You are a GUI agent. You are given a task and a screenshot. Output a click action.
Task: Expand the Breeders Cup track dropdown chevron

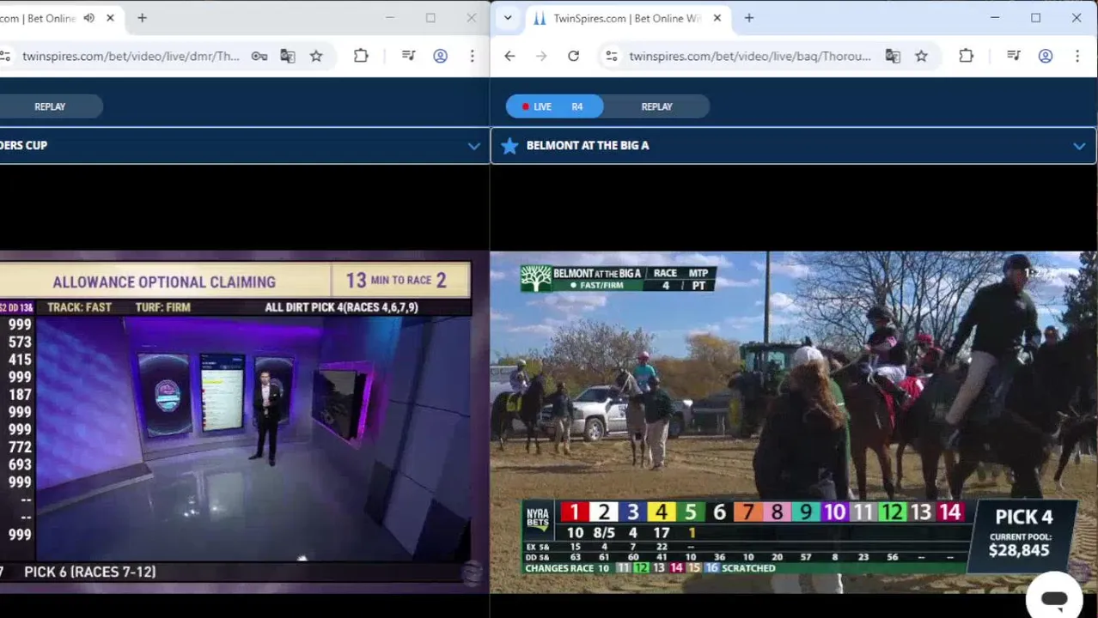click(x=473, y=146)
